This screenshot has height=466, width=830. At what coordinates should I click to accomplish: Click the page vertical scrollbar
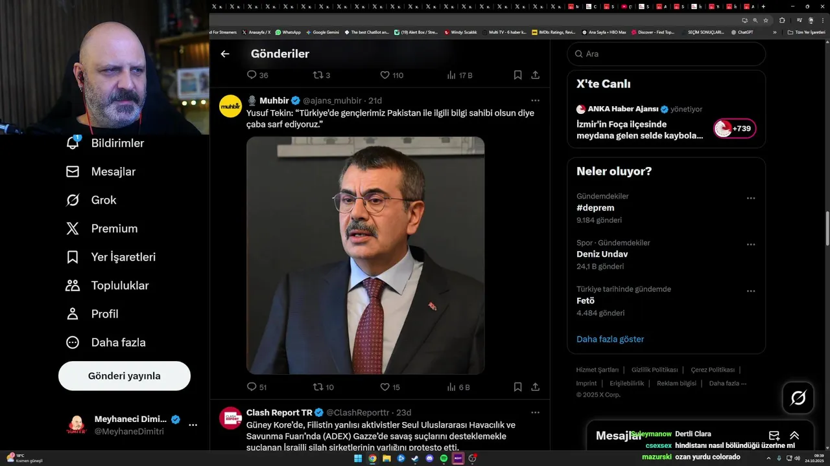(x=827, y=227)
